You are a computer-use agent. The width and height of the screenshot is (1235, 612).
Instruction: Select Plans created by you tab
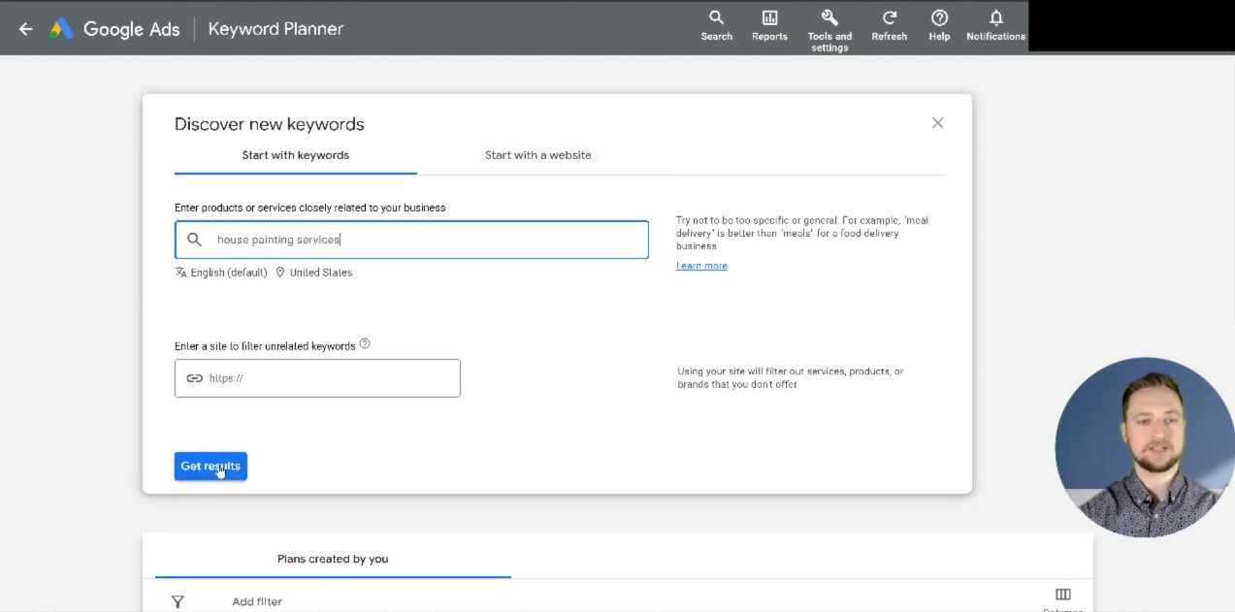click(333, 559)
